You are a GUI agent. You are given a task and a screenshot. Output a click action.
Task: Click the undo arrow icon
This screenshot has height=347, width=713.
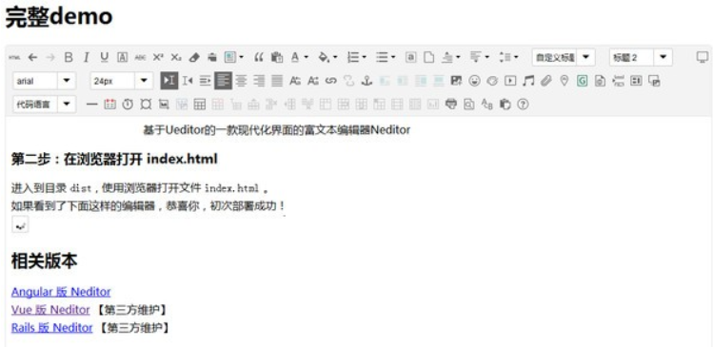(x=32, y=57)
